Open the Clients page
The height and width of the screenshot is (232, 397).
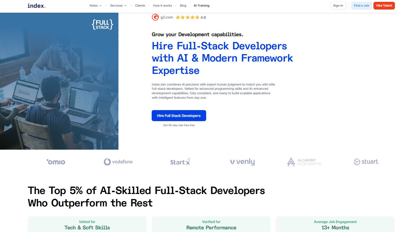140,6
